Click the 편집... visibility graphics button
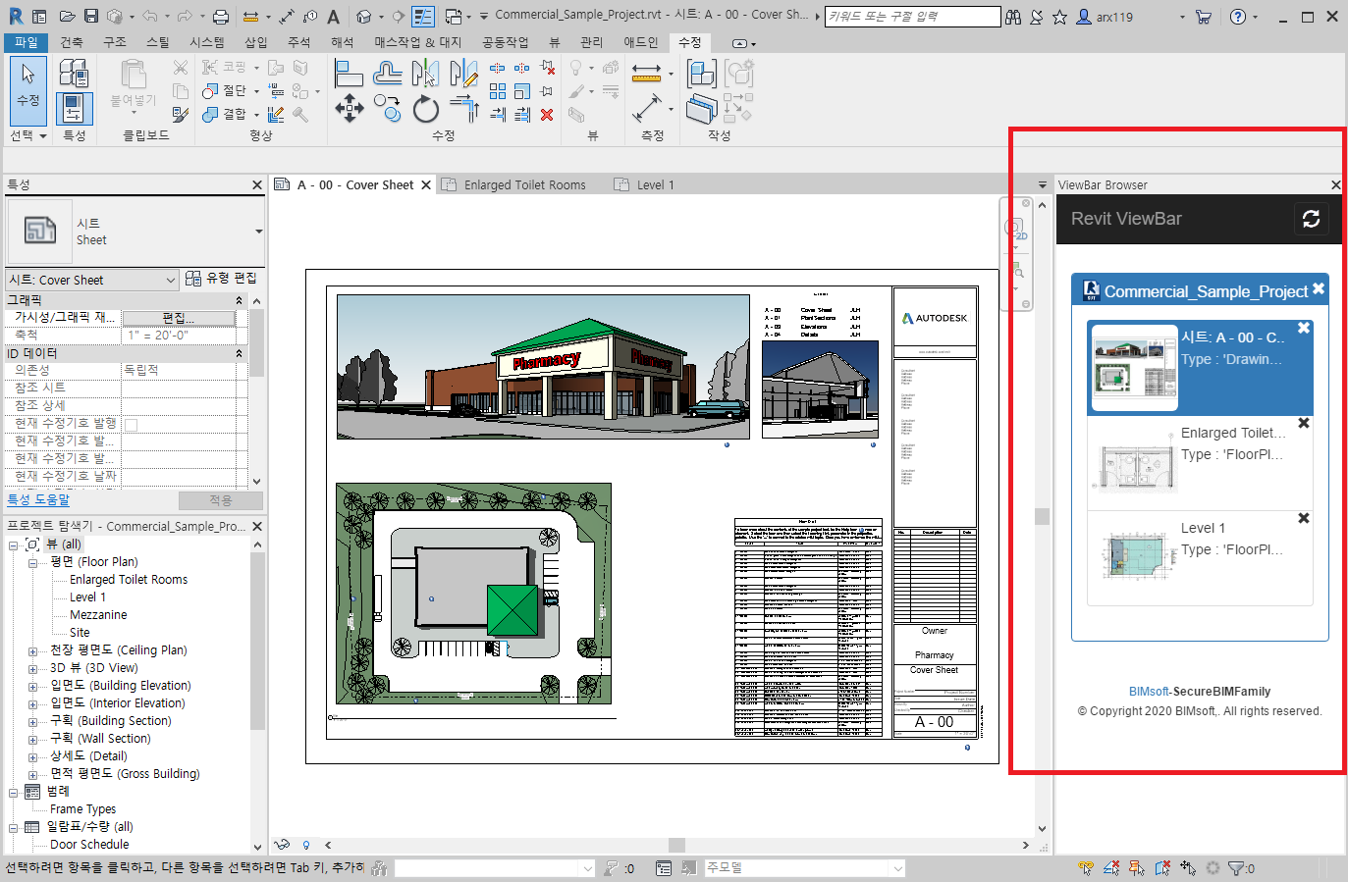 (x=178, y=318)
